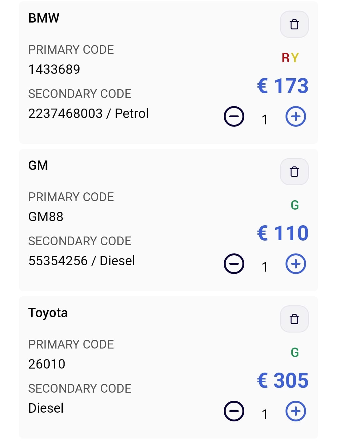This screenshot has height=443, width=337.
Task: Tap the € 110 price
Action: 283,233
